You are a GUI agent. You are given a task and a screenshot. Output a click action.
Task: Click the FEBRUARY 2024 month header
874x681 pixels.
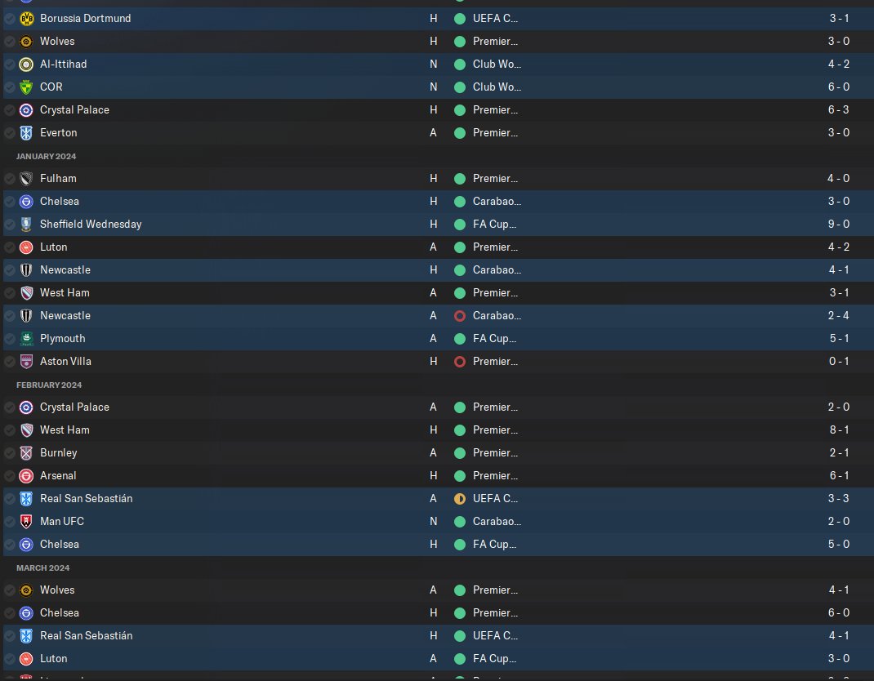point(49,385)
